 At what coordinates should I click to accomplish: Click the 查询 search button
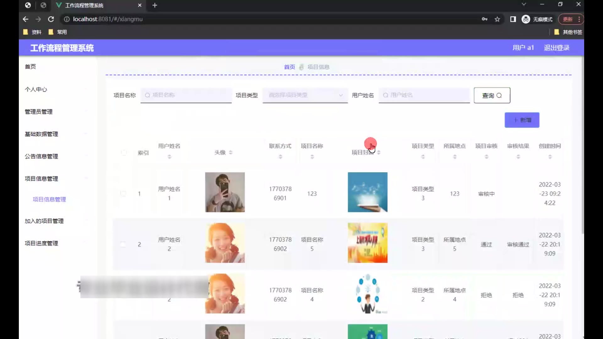pyautogui.click(x=492, y=95)
